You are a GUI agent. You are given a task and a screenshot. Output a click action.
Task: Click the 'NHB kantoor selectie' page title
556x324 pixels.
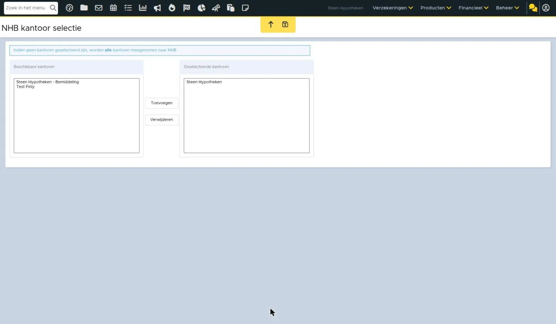coord(41,28)
